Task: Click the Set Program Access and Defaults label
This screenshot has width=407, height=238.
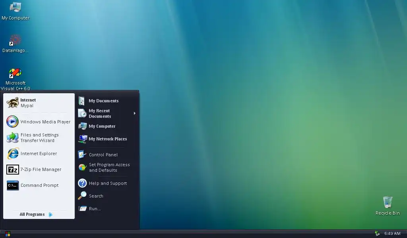Action: (109, 167)
